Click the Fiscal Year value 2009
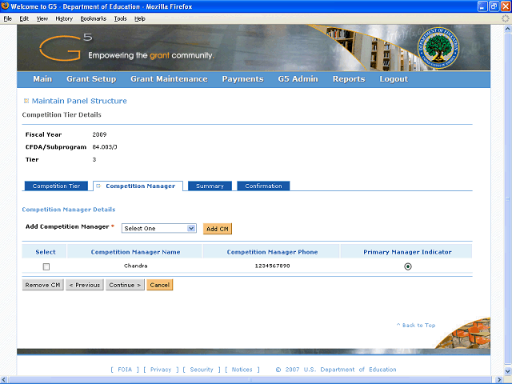This screenshot has width=512, height=384. pos(99,134)
